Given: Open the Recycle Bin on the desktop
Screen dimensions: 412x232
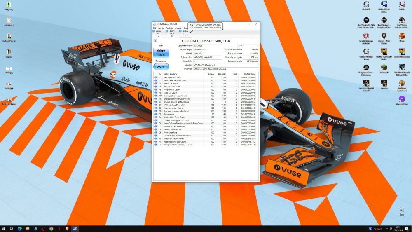Looking at the screenshot, I should (402, 211).
